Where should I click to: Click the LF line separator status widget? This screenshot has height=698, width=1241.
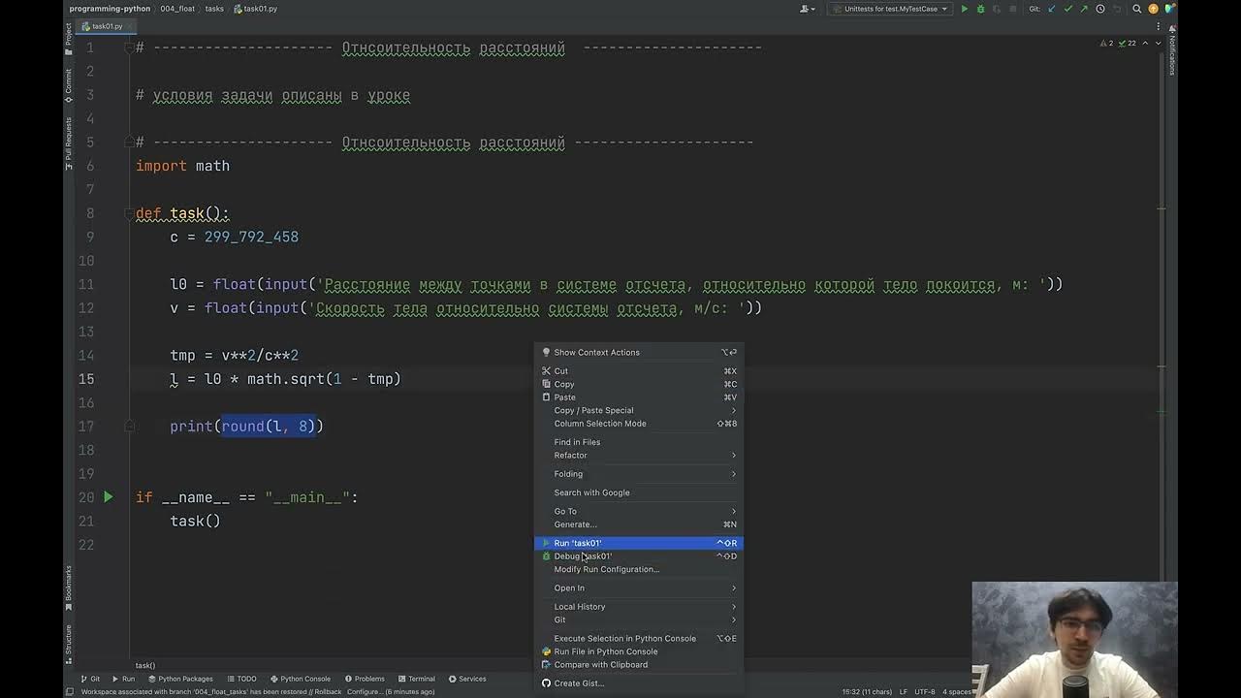pyautogui.click(x=903, y=692)
